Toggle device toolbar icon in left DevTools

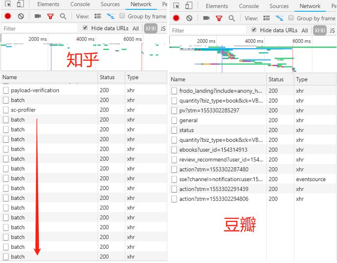(x=21, y=4)
